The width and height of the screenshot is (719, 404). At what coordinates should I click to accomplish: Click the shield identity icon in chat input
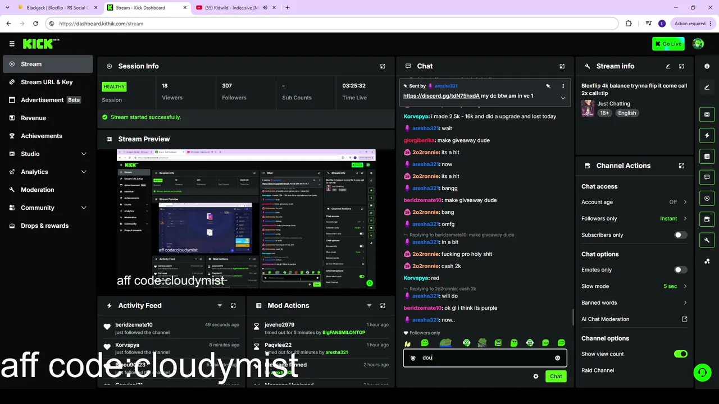[x=413, y=358]
